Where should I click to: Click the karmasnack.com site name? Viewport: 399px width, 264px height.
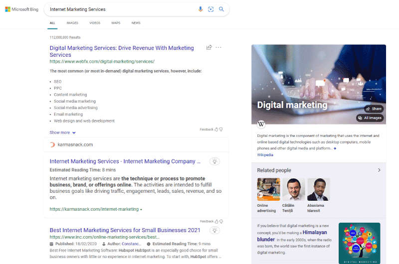[x=75, y=144]
